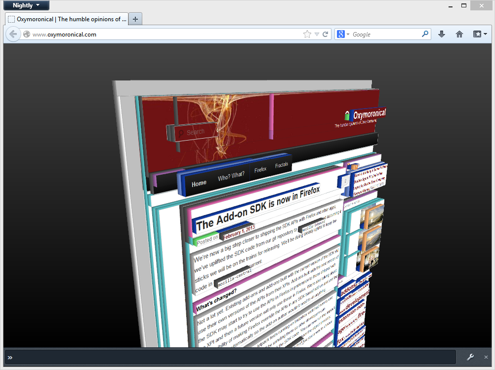Viewport: 495px width, 370px height.
Task: Click the mozilla-central code label
Action: (235, 278)
